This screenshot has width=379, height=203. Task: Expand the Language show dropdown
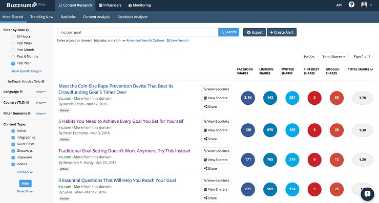[x=41, y=92]
